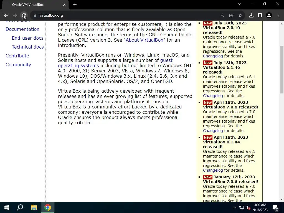Screen dimensions: 284x213
Task: View site information via lock icon
Action: [35, 16]
